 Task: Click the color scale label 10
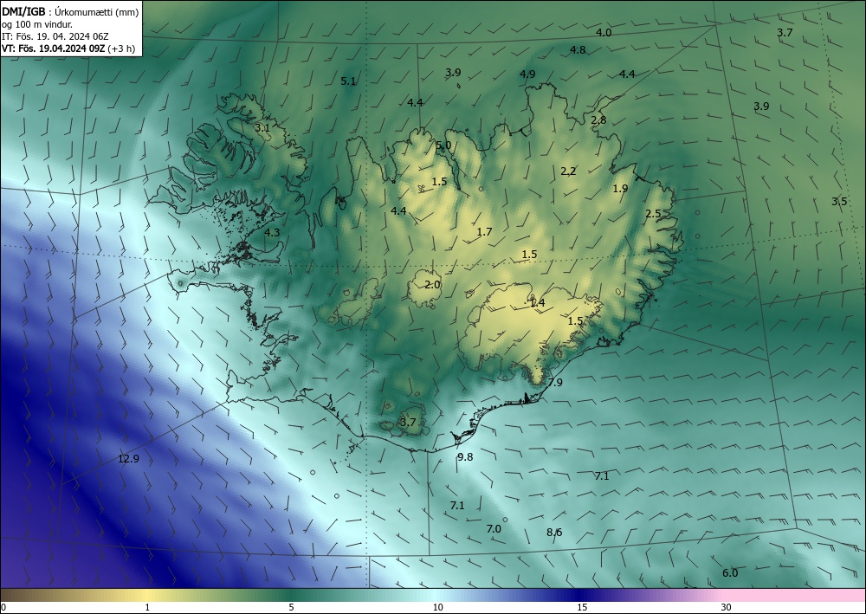[x=437, y=608]
